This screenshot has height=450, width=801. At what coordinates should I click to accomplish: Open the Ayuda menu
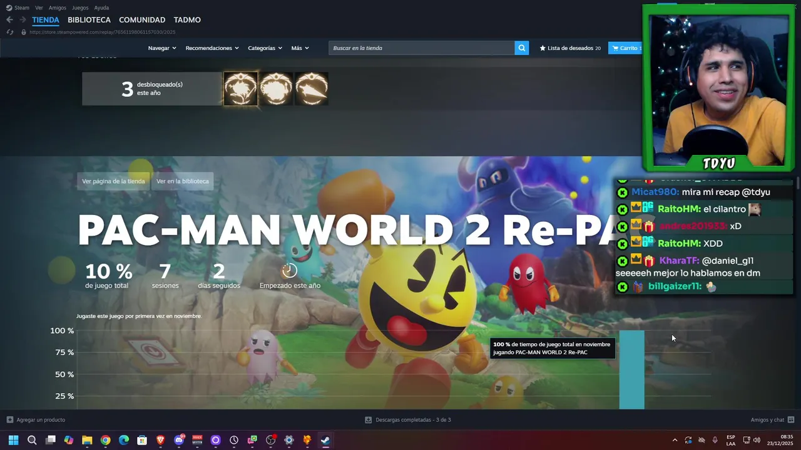[101, 7]
